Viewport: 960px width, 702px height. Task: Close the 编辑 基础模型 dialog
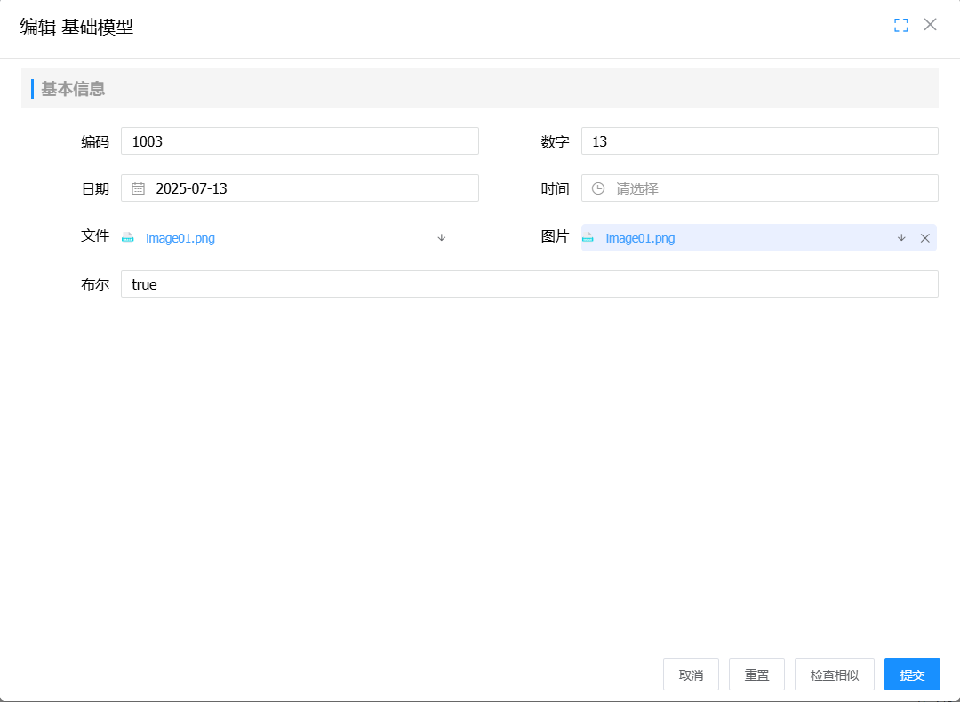pyautogui.click(x=930, y=25)
